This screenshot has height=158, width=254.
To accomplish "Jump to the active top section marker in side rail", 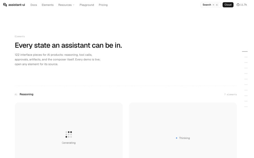I will pyautogui.click(x=245, y=51).
